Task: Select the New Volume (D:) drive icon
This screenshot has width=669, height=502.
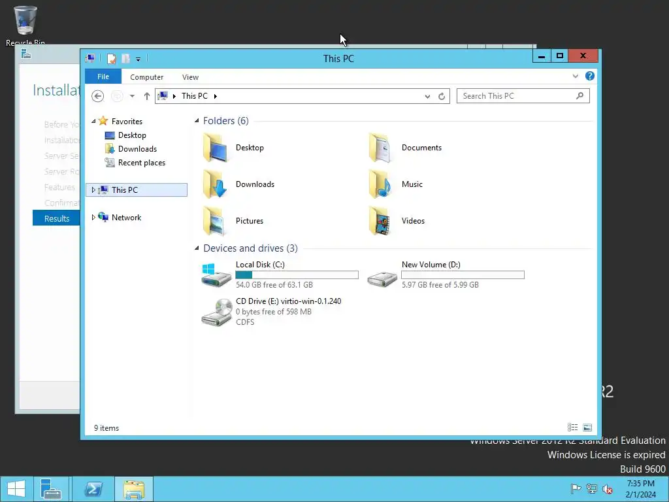Action: pyautogui.click(x=382, y=278)
